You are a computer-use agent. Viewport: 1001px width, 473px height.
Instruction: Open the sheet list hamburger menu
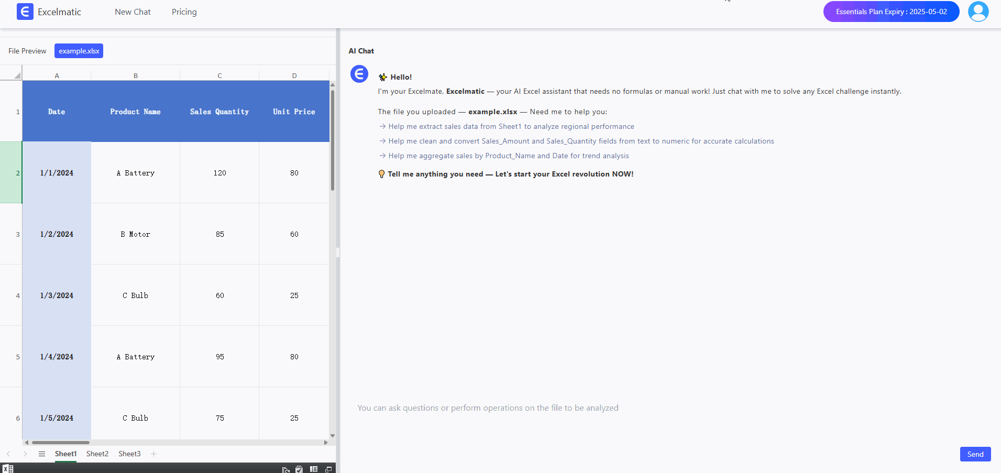click(x=42, y=454)
